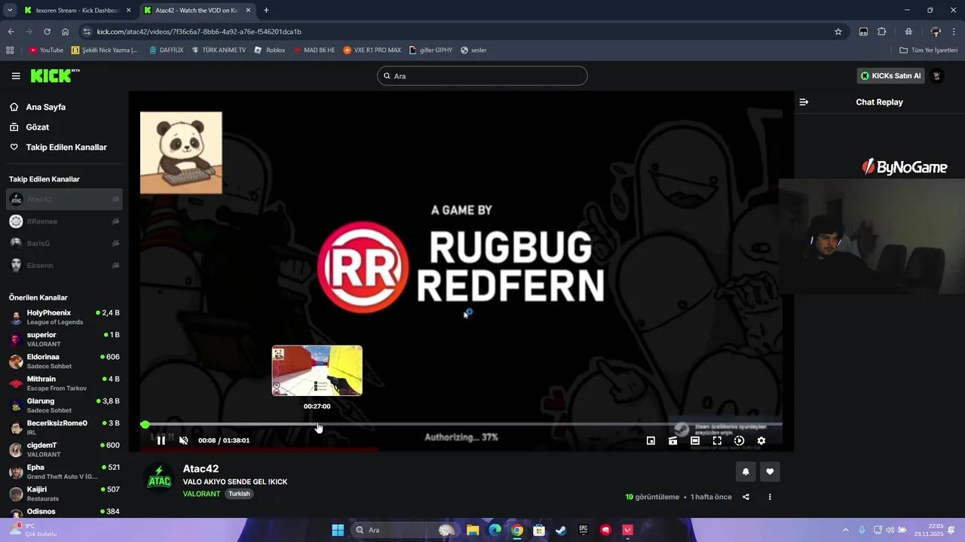Image resolution: width=965 pixels, height=542 pixels.
Task: Reload the page
Action: [x=47, y=32]
